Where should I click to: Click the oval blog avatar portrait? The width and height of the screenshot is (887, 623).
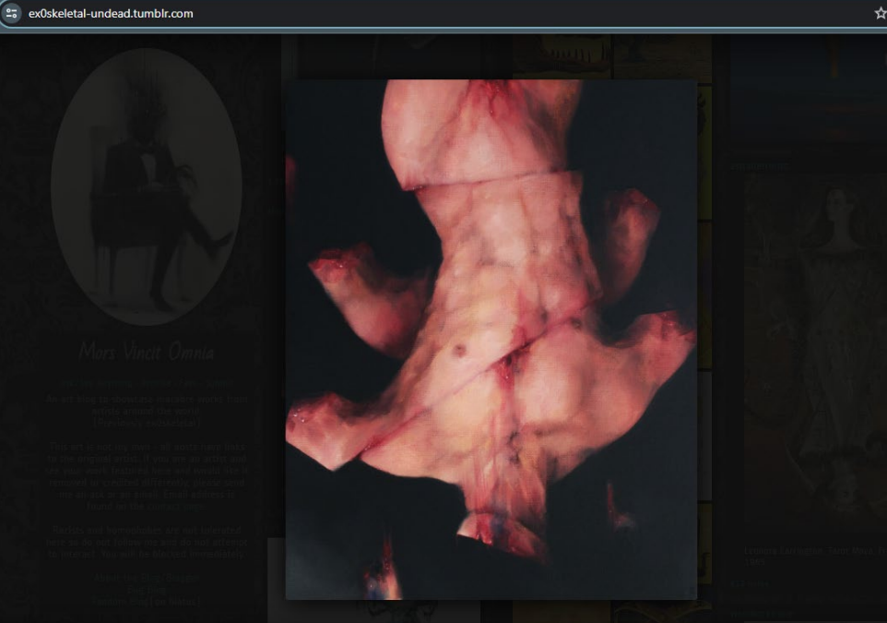pyautogui.click(x=147, y=186)
